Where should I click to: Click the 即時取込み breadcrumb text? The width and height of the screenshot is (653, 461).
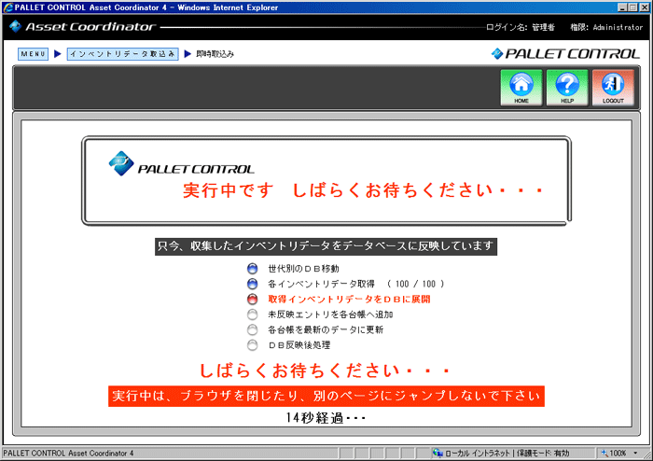[x=215, y=54]
